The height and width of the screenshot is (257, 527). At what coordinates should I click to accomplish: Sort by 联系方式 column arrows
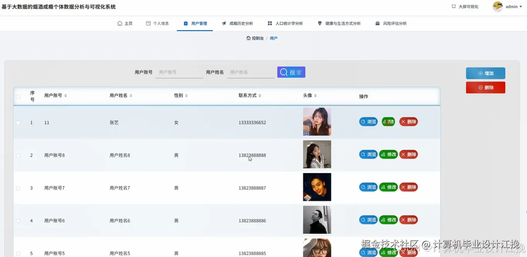(x=260, y=95)
